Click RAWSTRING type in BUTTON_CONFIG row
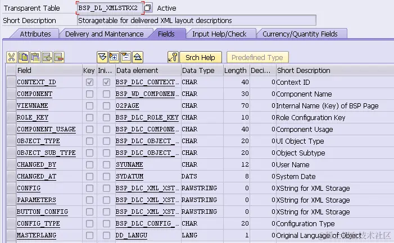Viewport: 394px width, 243px height. click(x=199, y=212)
